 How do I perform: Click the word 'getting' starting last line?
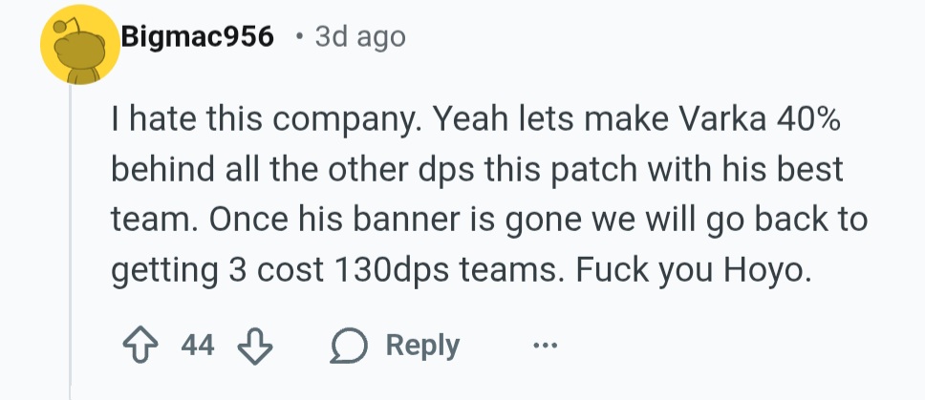coord(164,271)
